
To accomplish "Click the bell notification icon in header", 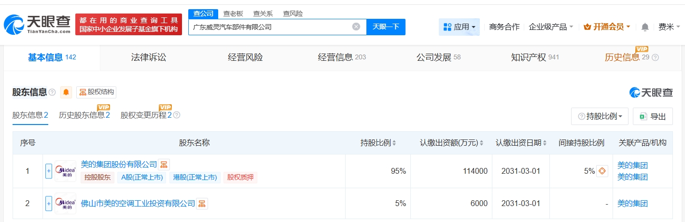I will pyautogui.click(x=645, y=27).
